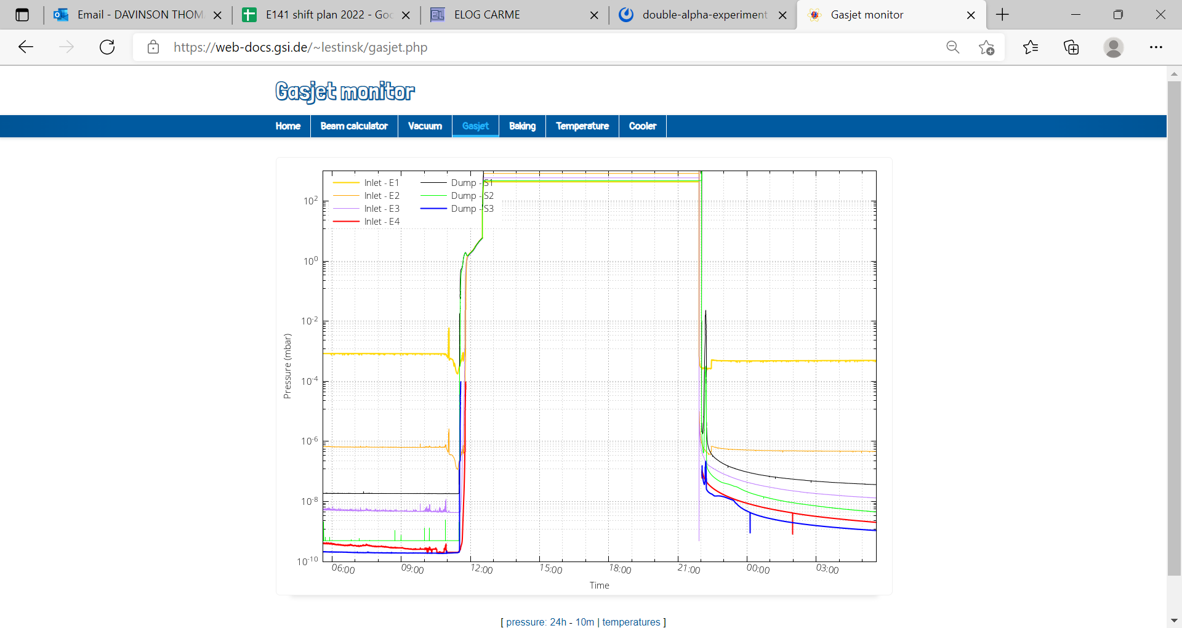Close the double-alpha-experiment tab
The height and width of the screenshot is (628, 1182).
click(782, 15)
